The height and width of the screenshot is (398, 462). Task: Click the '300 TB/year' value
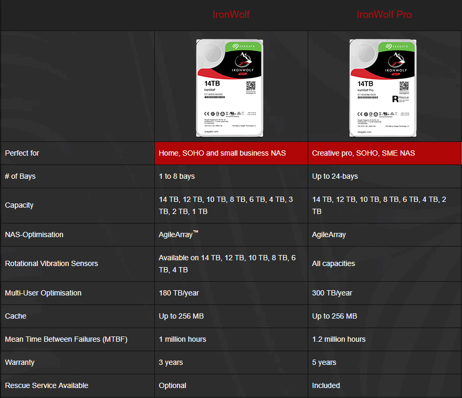(x=332, y=293)
